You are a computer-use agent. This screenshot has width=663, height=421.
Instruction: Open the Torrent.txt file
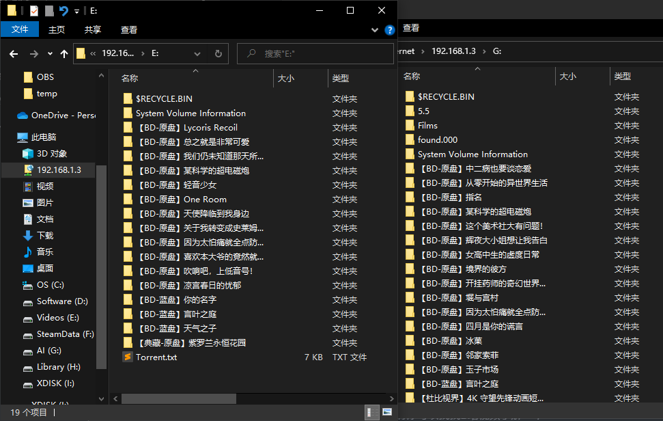(156, 357)
